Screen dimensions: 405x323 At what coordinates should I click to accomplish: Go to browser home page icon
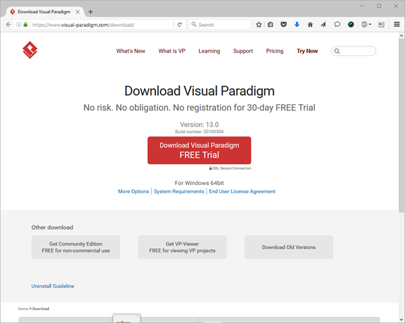click(310, 24)
